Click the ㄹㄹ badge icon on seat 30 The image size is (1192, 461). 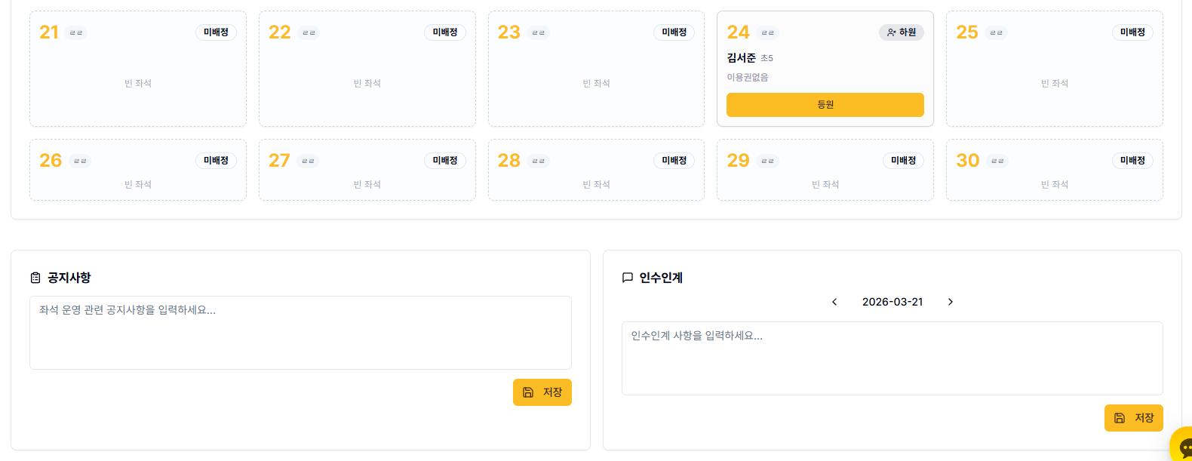996,161
